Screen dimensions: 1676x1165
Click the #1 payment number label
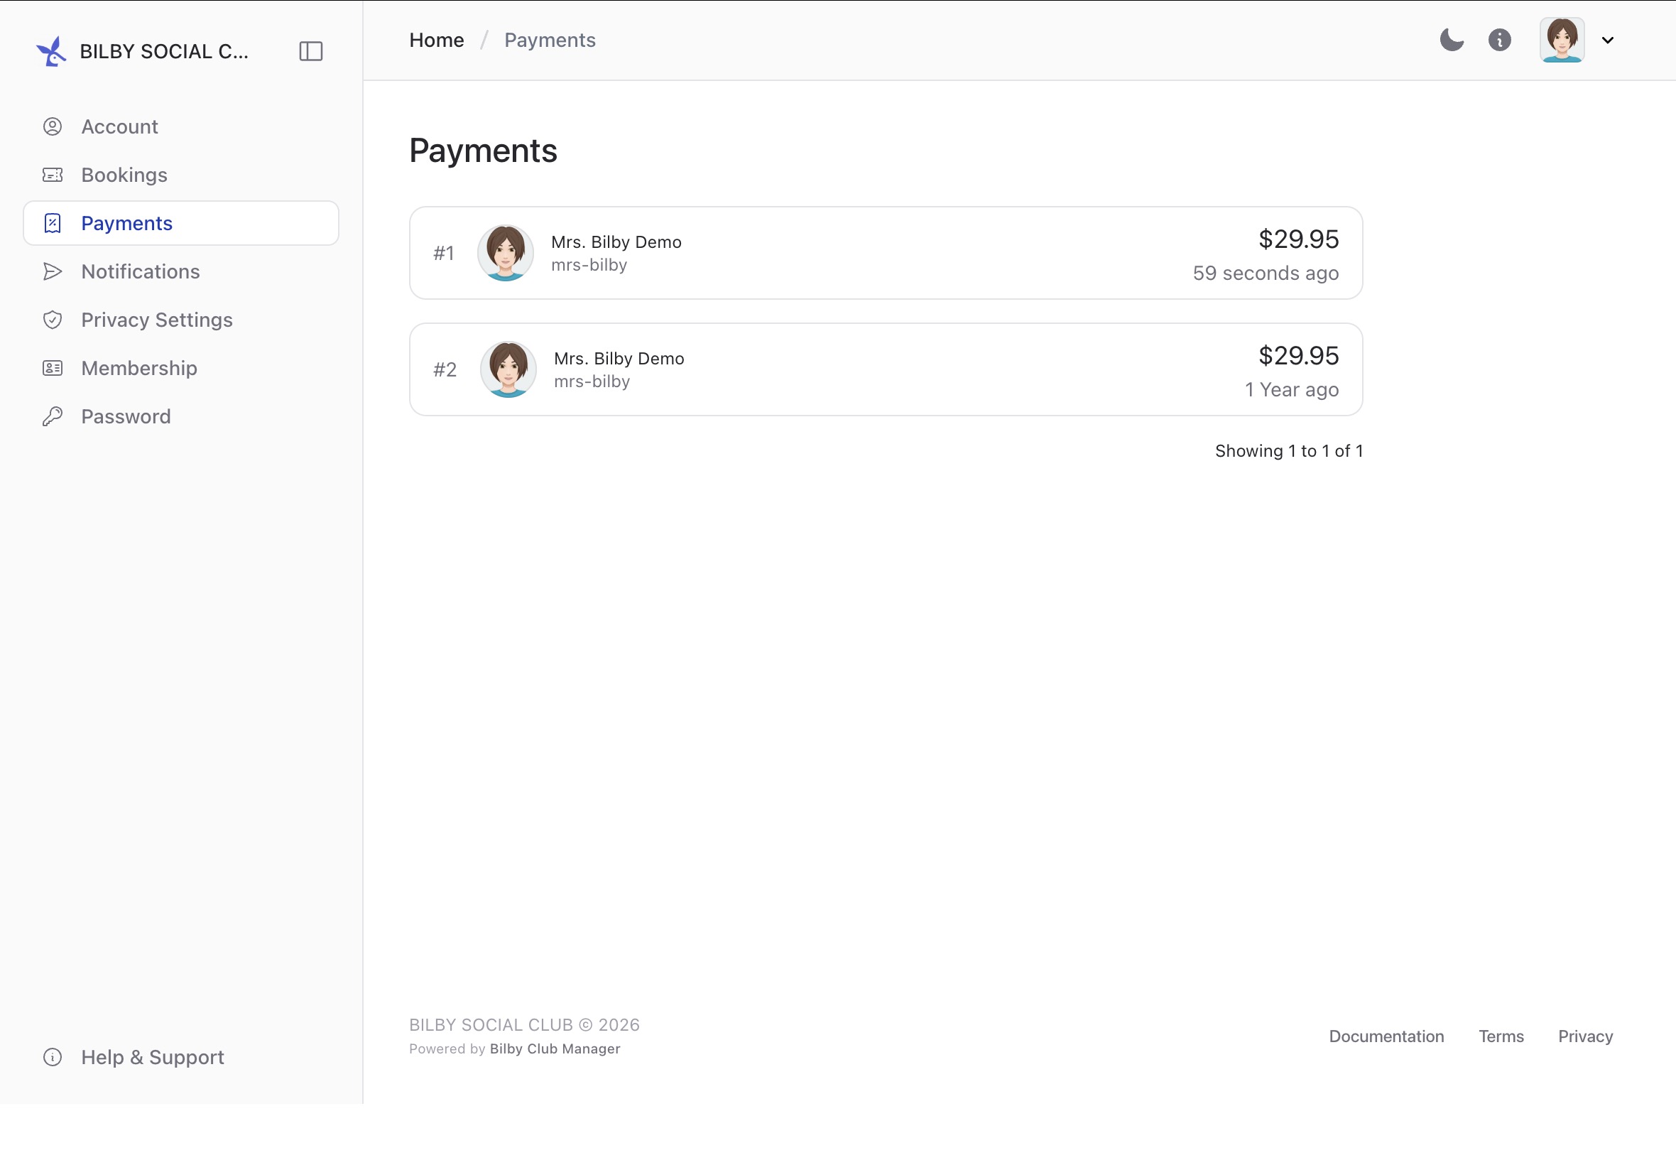(444, 253)
